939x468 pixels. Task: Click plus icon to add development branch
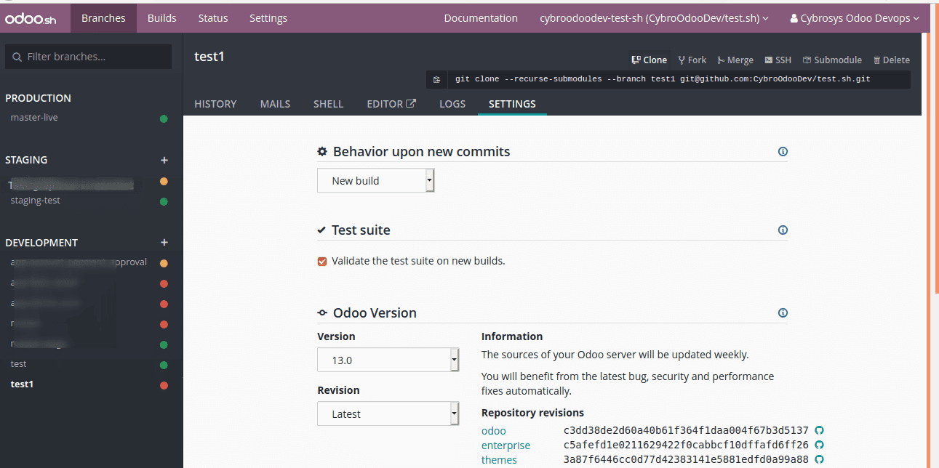164,243
